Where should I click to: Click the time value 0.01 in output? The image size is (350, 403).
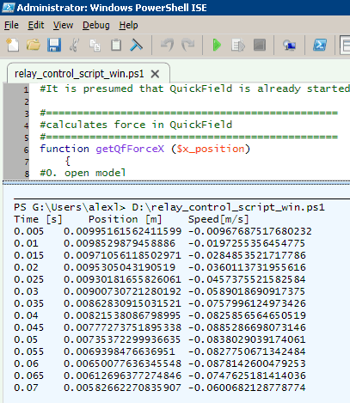[26, 243]
